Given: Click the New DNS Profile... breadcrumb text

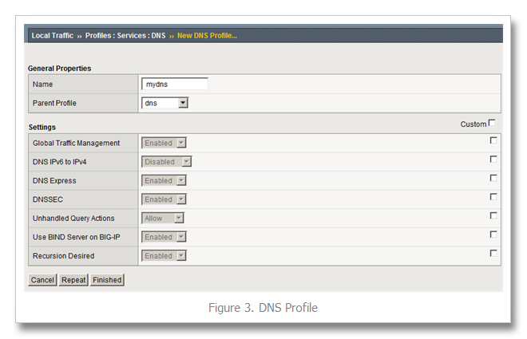Looking at the screenshot, I should click(x=207, y=36).
